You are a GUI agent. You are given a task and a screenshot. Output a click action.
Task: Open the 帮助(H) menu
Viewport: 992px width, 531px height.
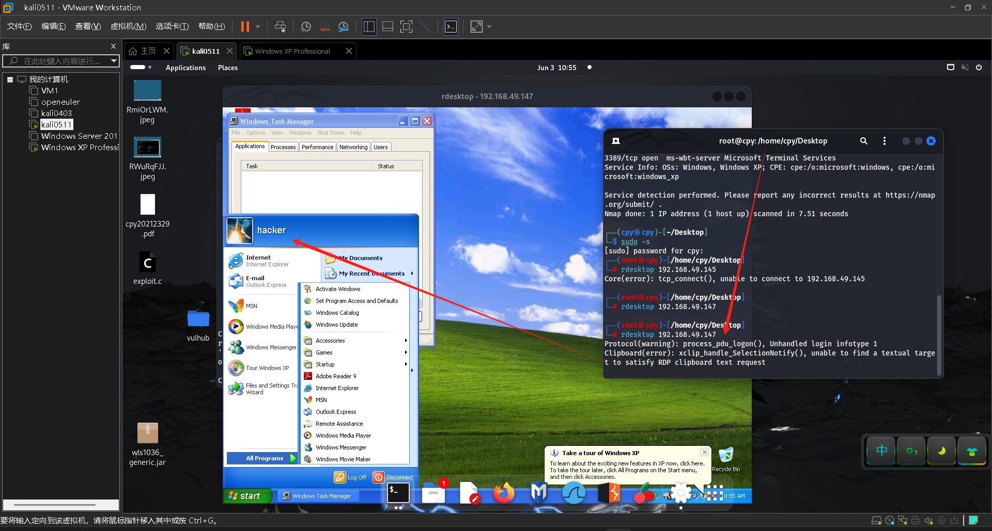(x=212, y=26)
